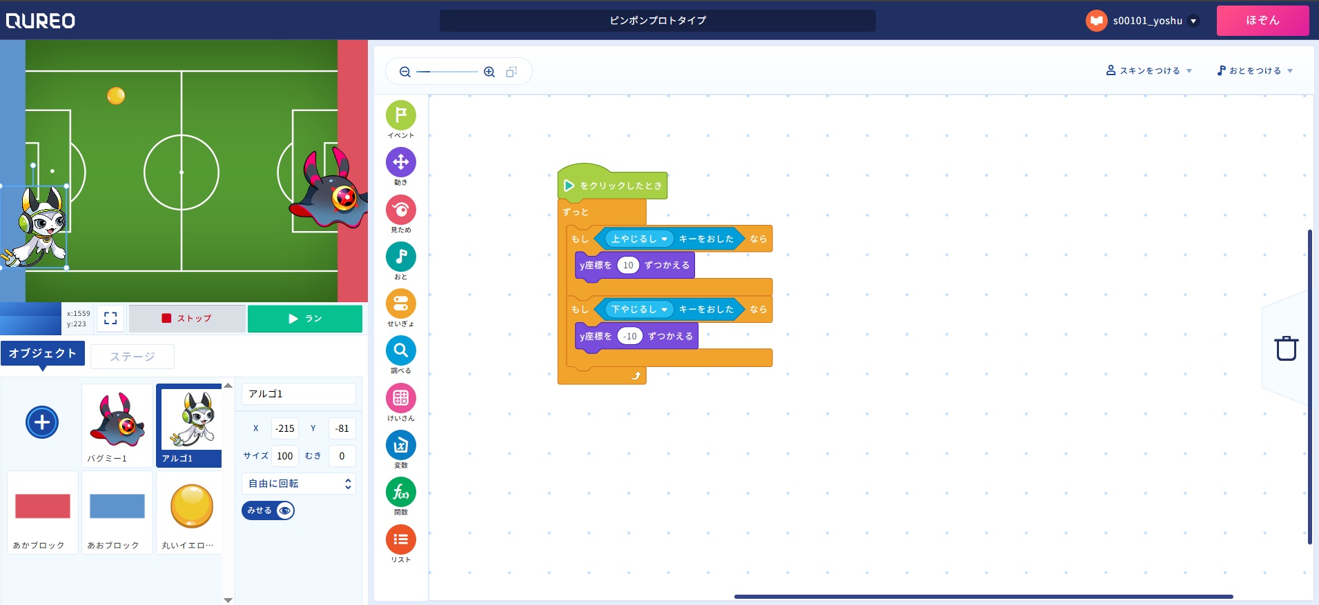Toggle fullscreen stage view
The height and width of the screenshot is (605, 1319).
coord(110,318)
